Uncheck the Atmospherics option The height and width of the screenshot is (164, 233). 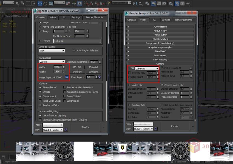tap(40, 87)
